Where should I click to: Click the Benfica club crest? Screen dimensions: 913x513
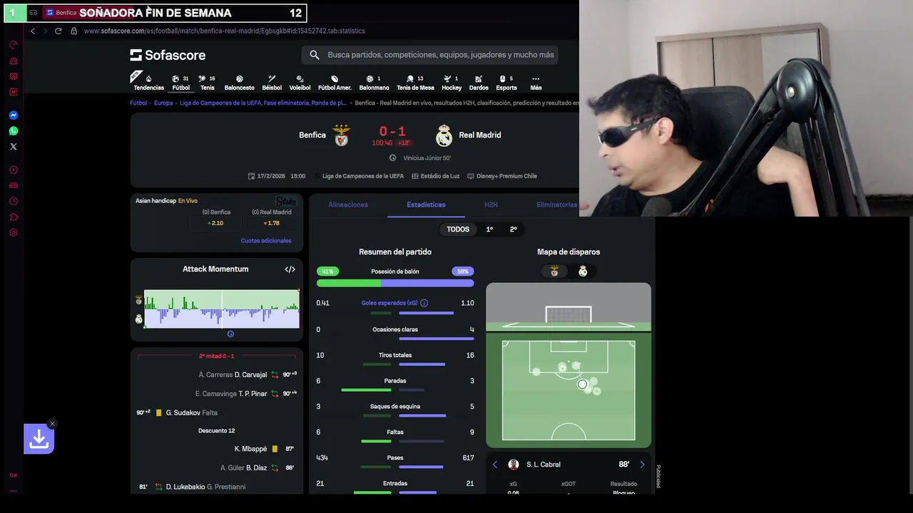tap(342, 135)
